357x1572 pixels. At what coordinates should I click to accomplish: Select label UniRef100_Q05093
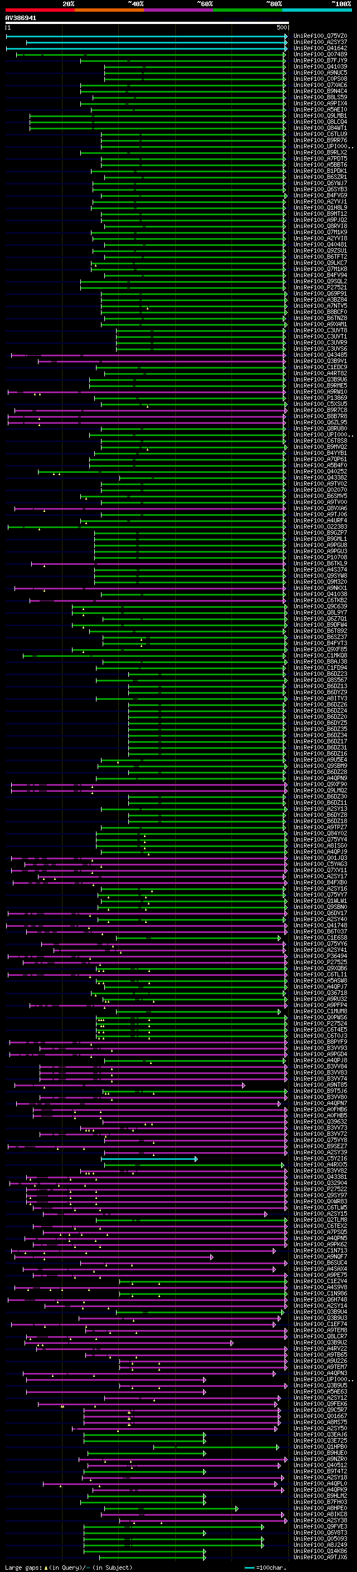[320, 1539]
